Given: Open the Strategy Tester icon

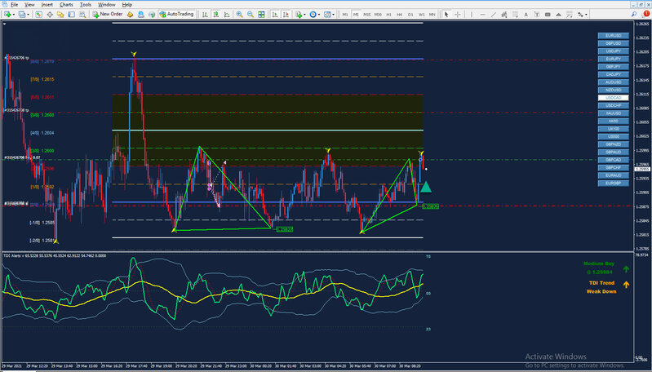Looking at the screenshot, I should [82, 14].
